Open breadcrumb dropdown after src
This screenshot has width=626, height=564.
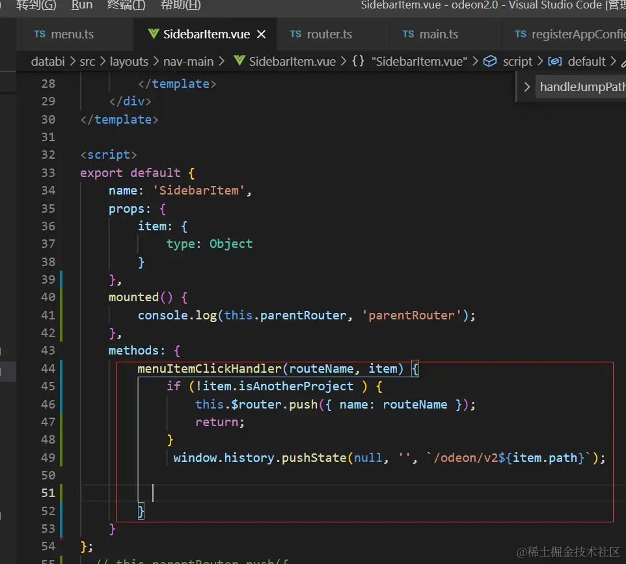point(103,61)
